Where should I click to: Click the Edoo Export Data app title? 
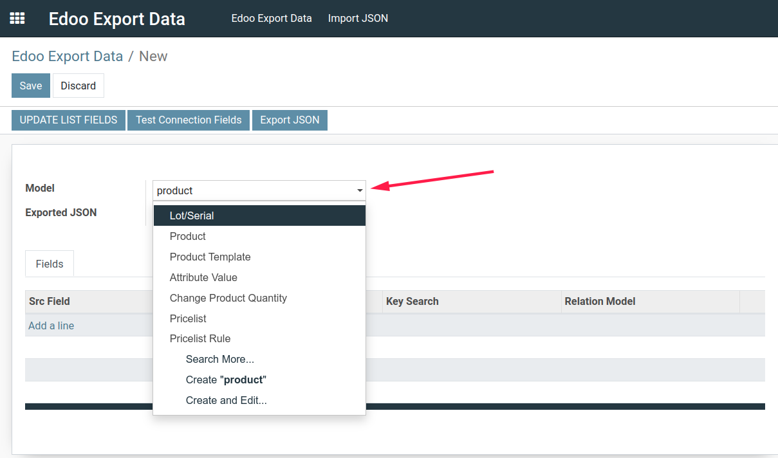tap(117, 19)
